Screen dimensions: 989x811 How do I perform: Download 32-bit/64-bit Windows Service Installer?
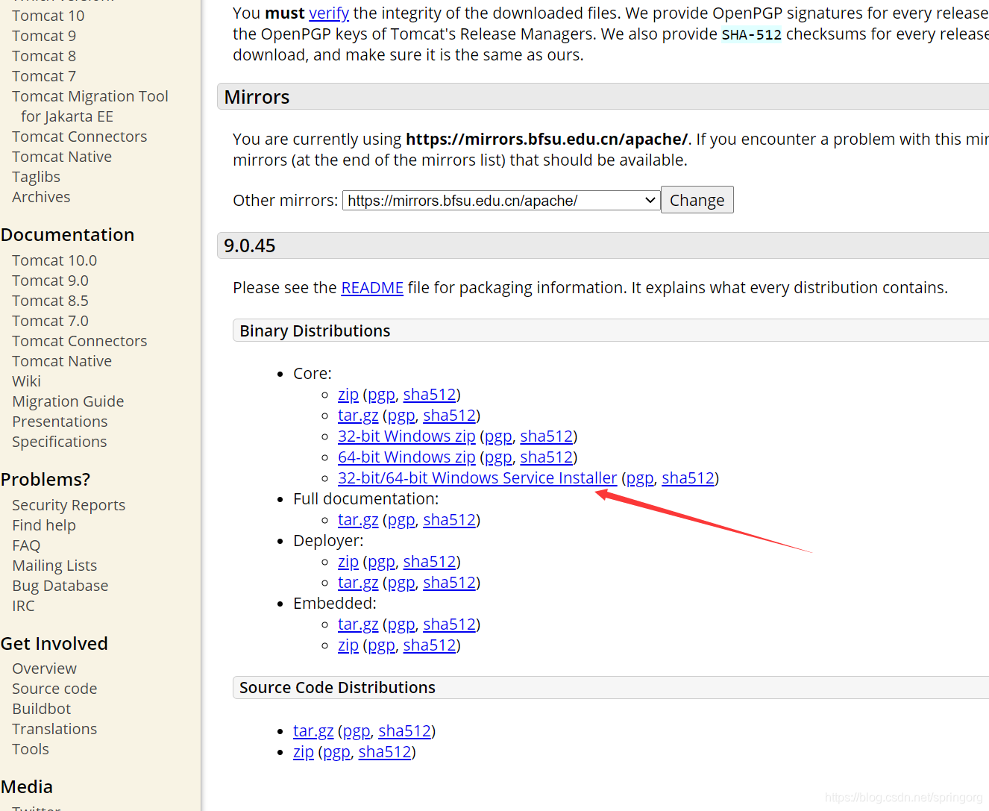point(477,478)
